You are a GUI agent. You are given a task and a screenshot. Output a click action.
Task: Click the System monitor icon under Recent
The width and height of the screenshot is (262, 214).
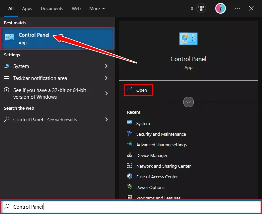[130, 123]
